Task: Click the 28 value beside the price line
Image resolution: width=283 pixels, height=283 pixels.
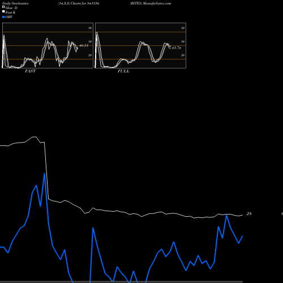Action: pyautogui.click(x=249, y=214)
